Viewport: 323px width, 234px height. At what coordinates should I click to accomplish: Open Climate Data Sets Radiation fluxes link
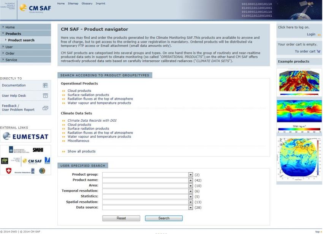100,133
